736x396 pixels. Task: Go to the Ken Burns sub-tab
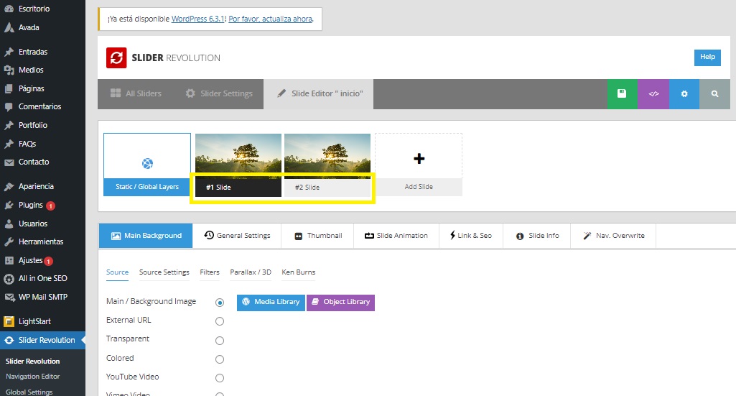click(298, 272)
